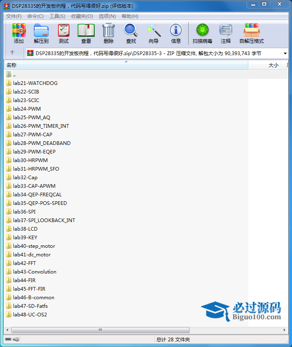Expand the address path dropdown arrow
The image size is (292, 347).
285,53
